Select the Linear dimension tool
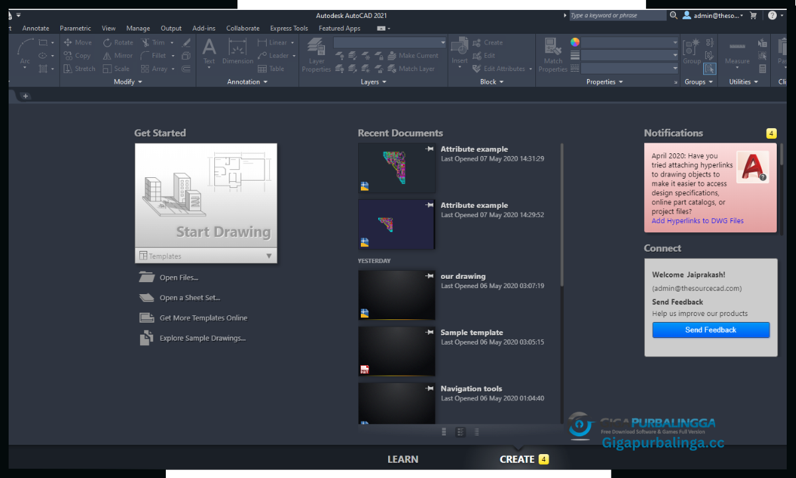 (x=273, y=42)
